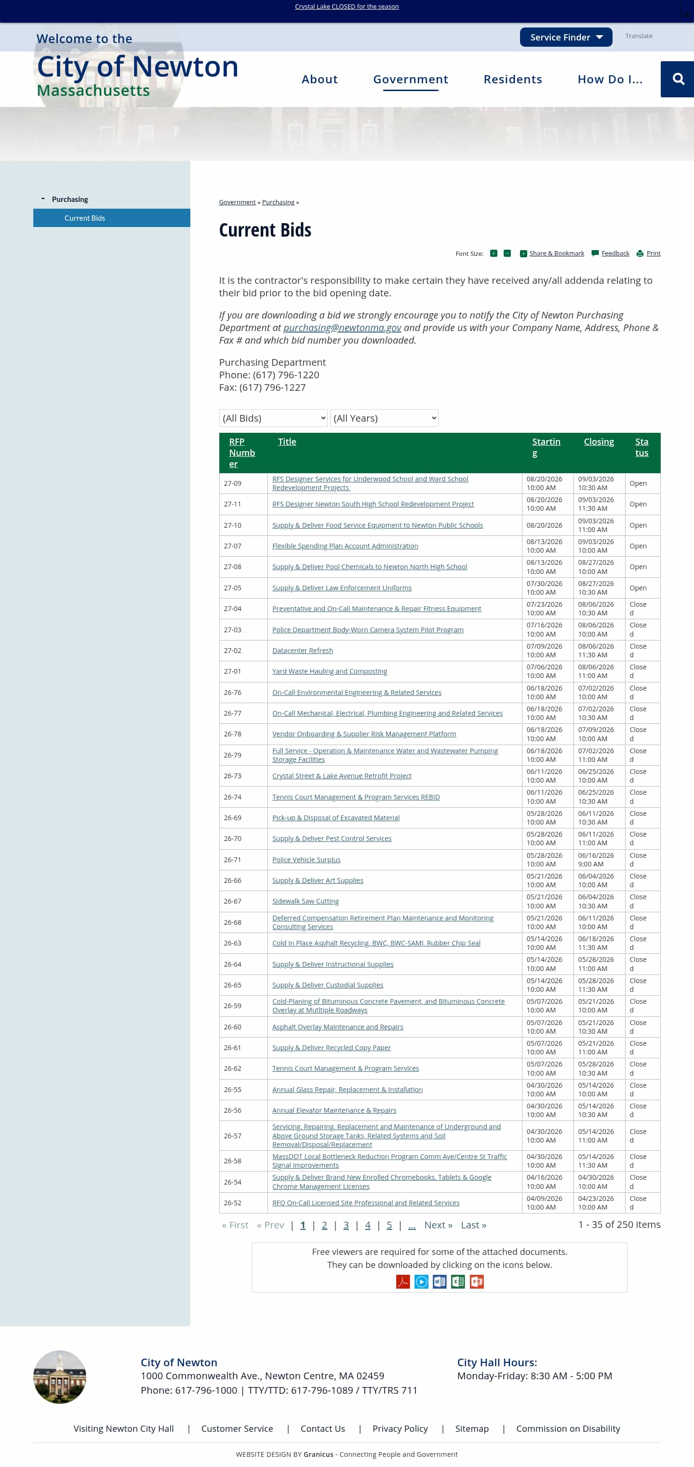Screen dimensions: 694x1467
Task: Download the Word viewer icon
Action: [x=440, y=1281]
